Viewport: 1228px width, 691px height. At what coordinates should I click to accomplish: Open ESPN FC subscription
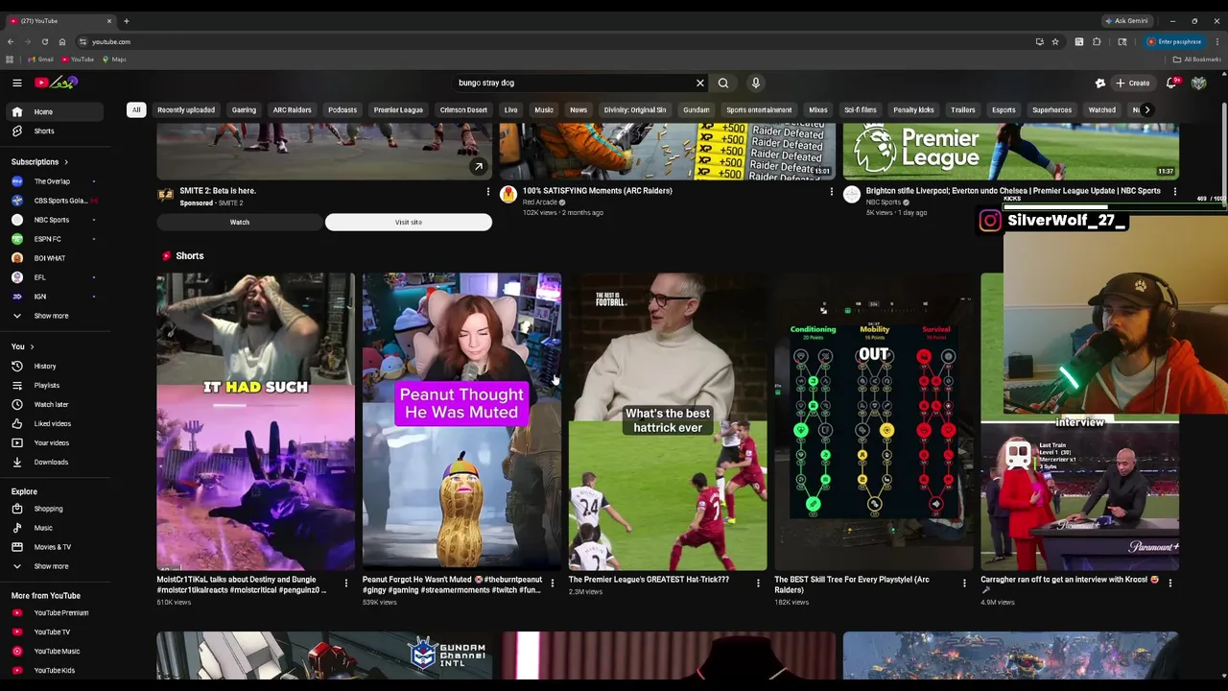47,239
